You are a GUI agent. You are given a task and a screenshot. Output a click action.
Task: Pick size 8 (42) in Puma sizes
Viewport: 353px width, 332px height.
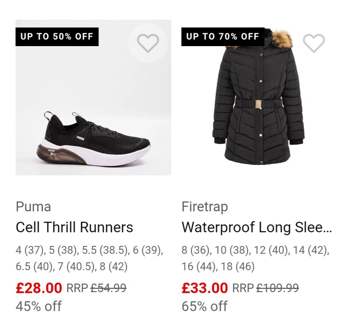(x=113, y=266)
